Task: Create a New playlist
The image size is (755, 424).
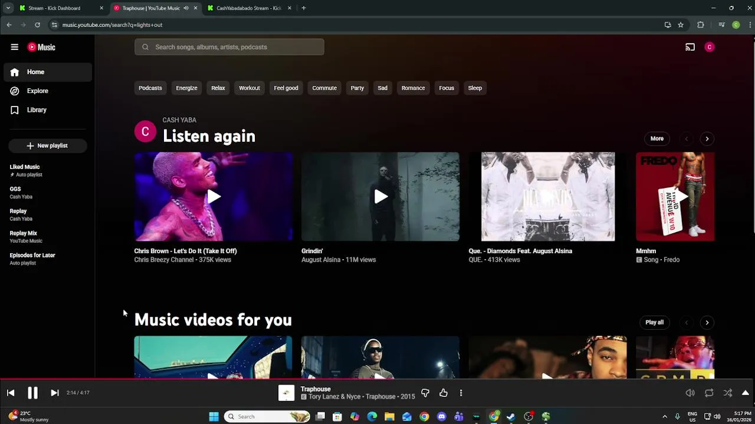Action: [x=47, y=145]
